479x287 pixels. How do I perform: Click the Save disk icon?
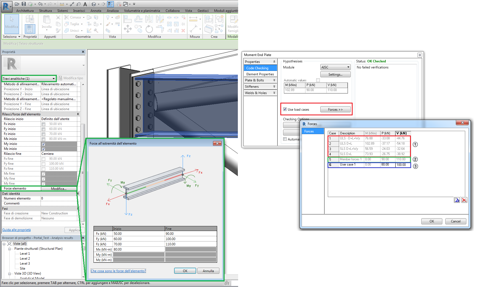point(24,4)
